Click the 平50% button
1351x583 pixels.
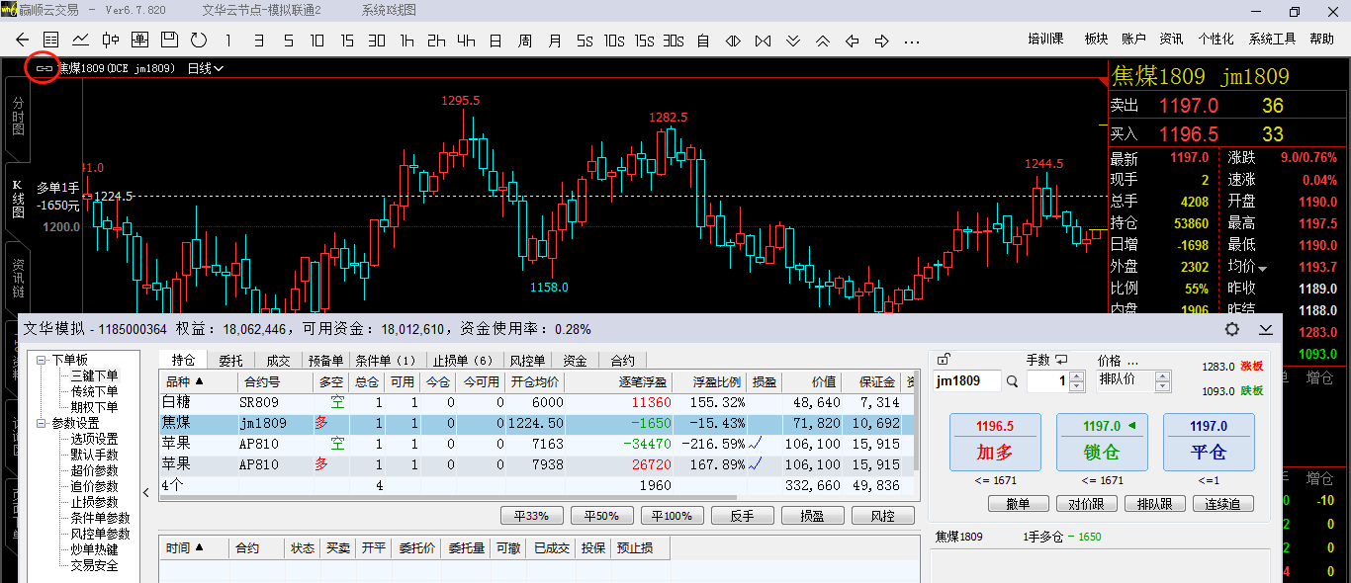click(x=600, y=516)
